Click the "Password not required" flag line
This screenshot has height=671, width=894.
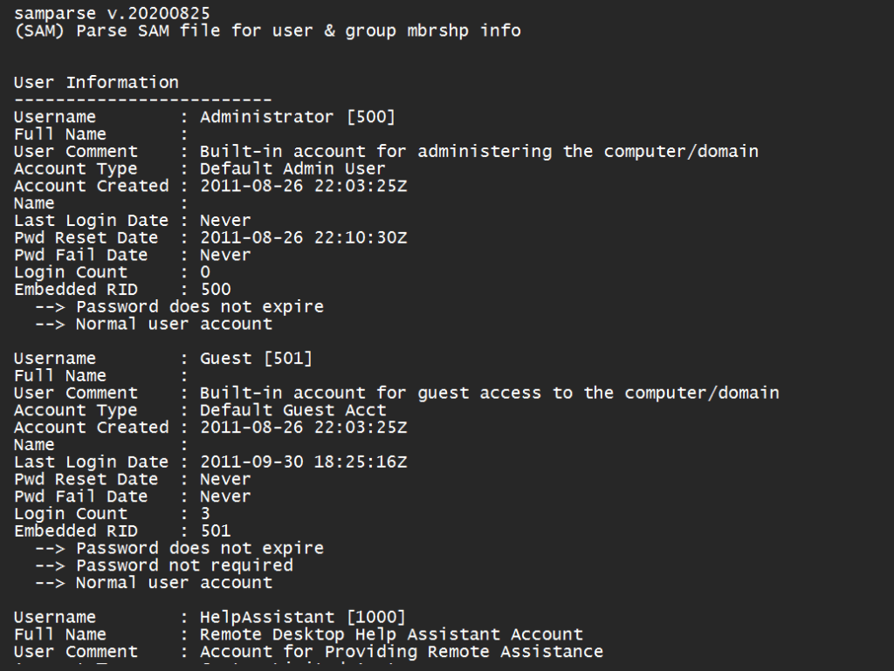pos(184,565)
